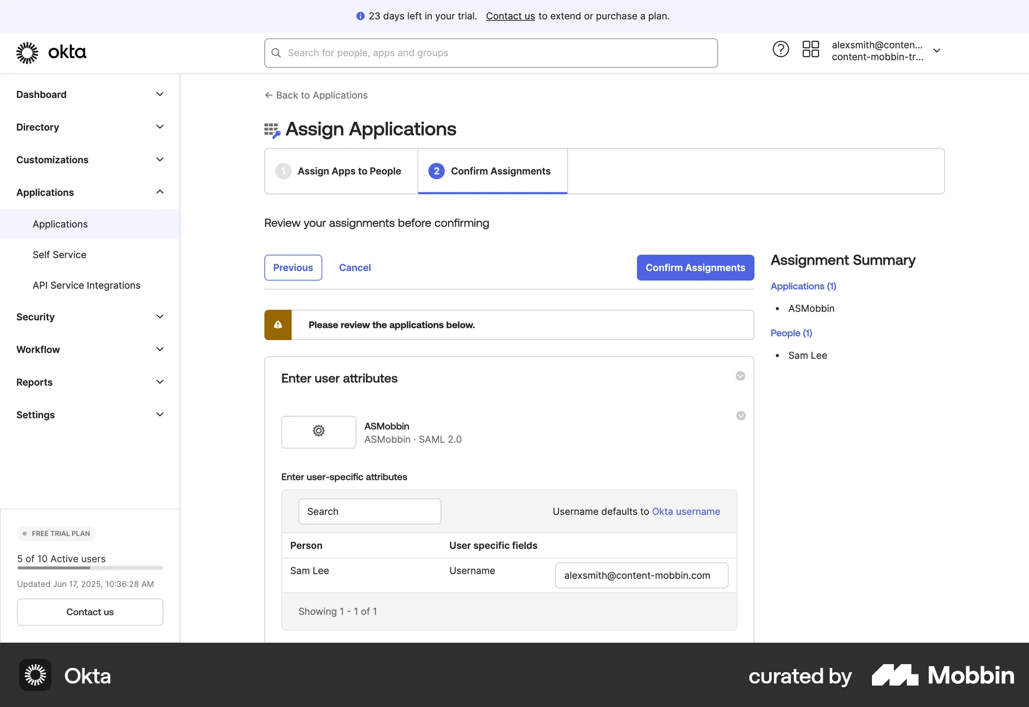The image size is (1029, 707).
Task: Select Self Service in the sidebar
Action: [59, 254]
